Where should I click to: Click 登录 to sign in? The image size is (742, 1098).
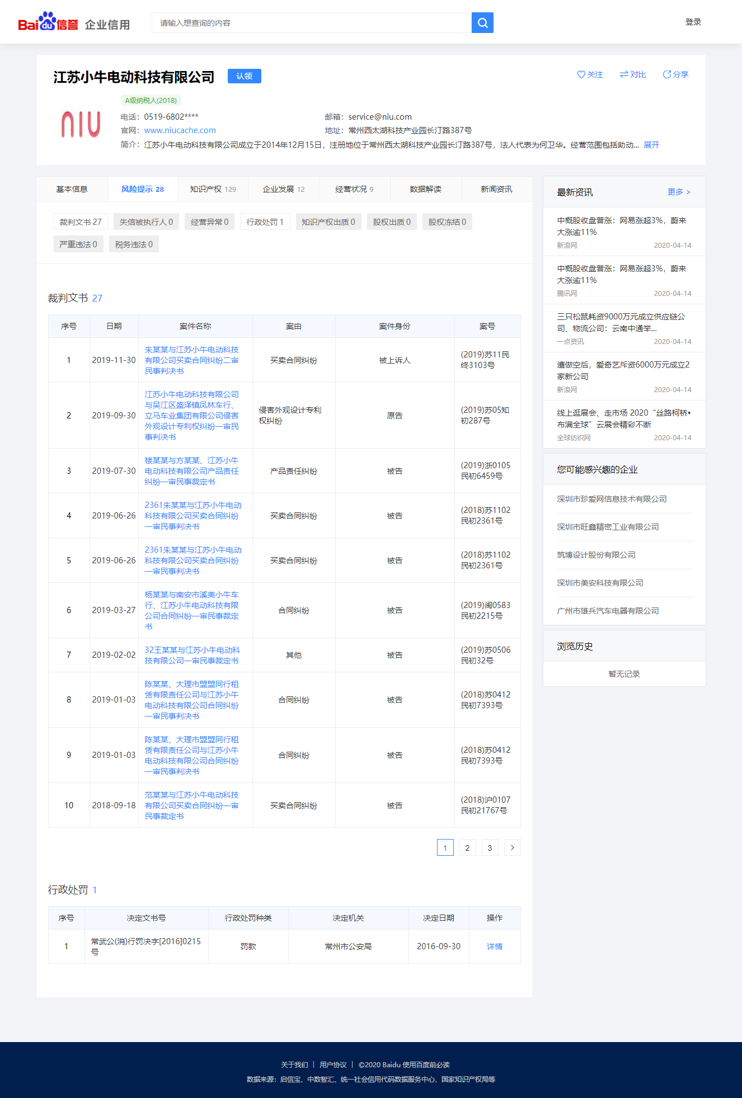693,22
